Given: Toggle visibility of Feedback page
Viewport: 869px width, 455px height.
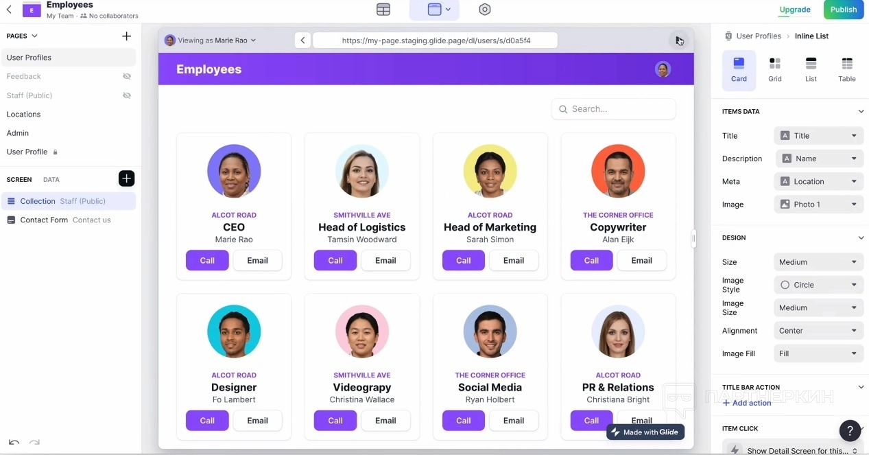Looking at the screenshot, I should [x=127, y=76].
